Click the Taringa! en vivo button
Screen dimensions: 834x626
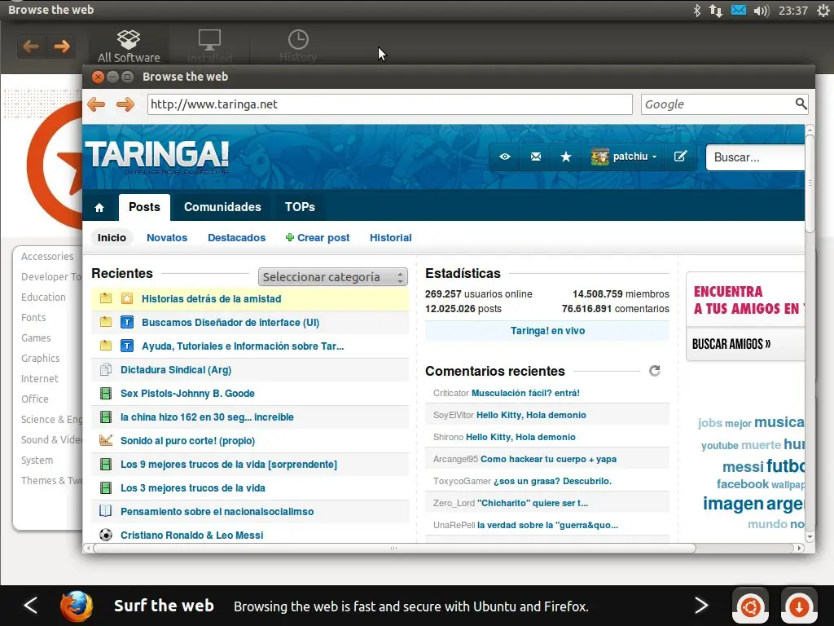click(547, 331)
